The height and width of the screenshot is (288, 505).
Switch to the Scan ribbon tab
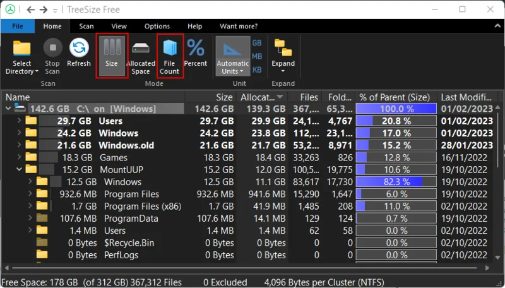pos(86,27)
